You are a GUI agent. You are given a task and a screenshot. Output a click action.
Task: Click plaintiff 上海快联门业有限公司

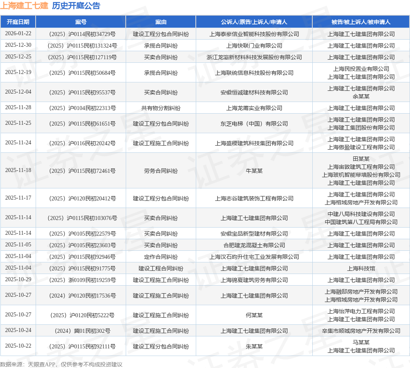pyautogui.click(x=254, y=46)
